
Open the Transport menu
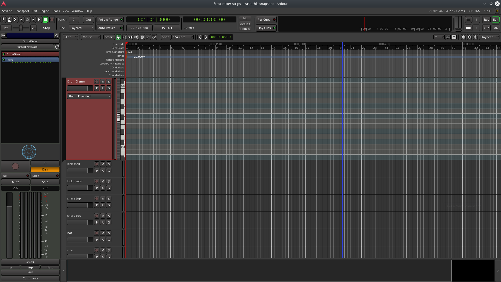coord(22,11)
